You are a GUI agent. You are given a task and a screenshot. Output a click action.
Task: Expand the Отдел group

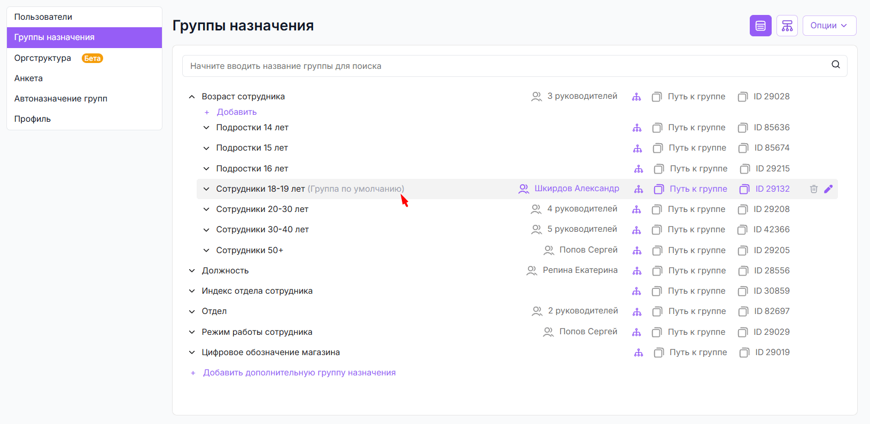(192, 312)
